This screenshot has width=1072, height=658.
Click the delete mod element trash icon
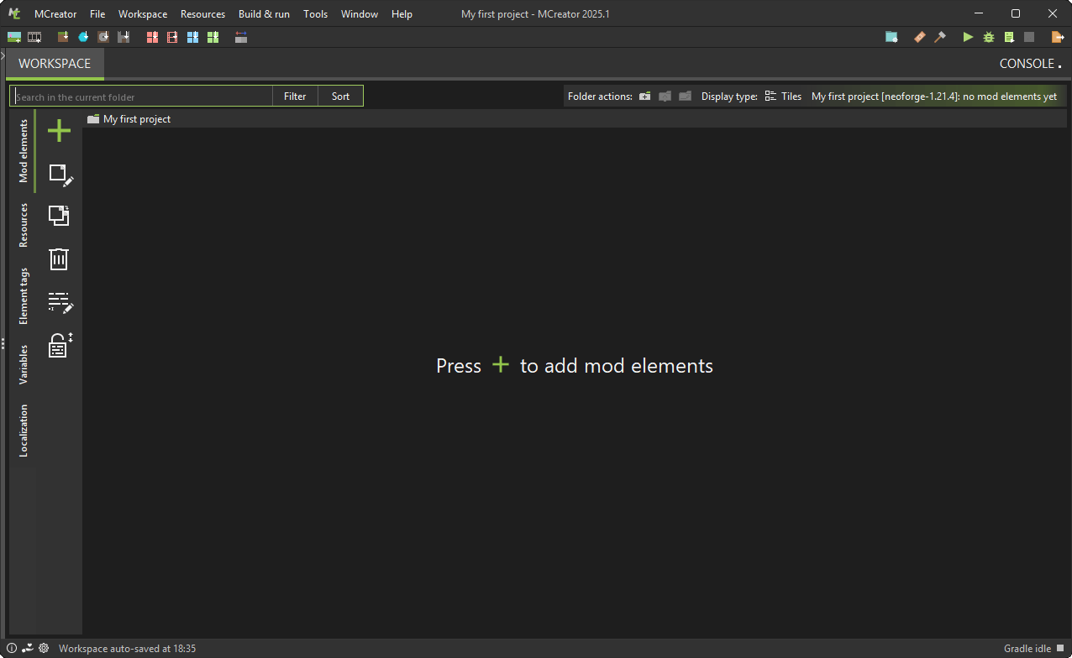(59, 258)
